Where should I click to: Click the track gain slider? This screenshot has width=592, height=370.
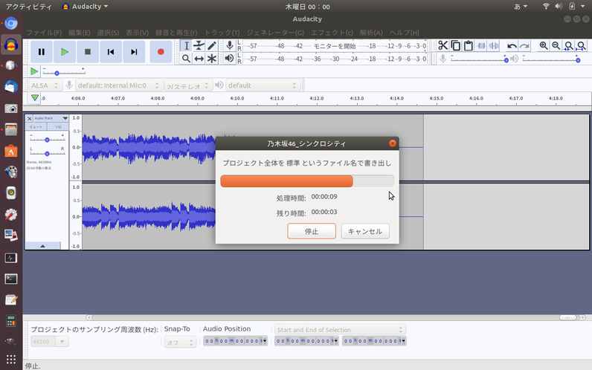pos(47,140)
